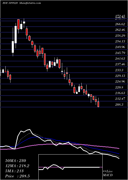Screen dimensions: 128x180
Task: Click the 5MA : 213 readout
Action: (14, 171)
